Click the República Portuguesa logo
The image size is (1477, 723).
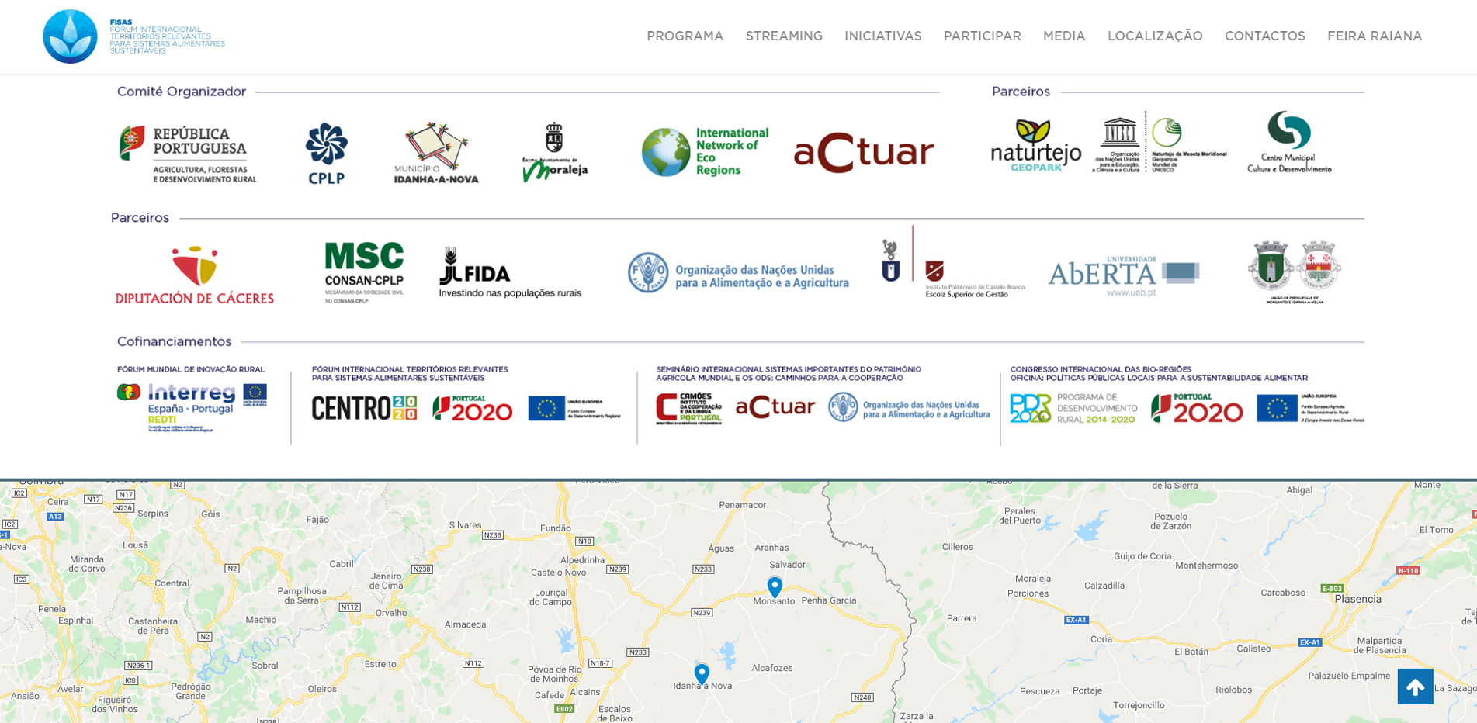coord(187,154)
